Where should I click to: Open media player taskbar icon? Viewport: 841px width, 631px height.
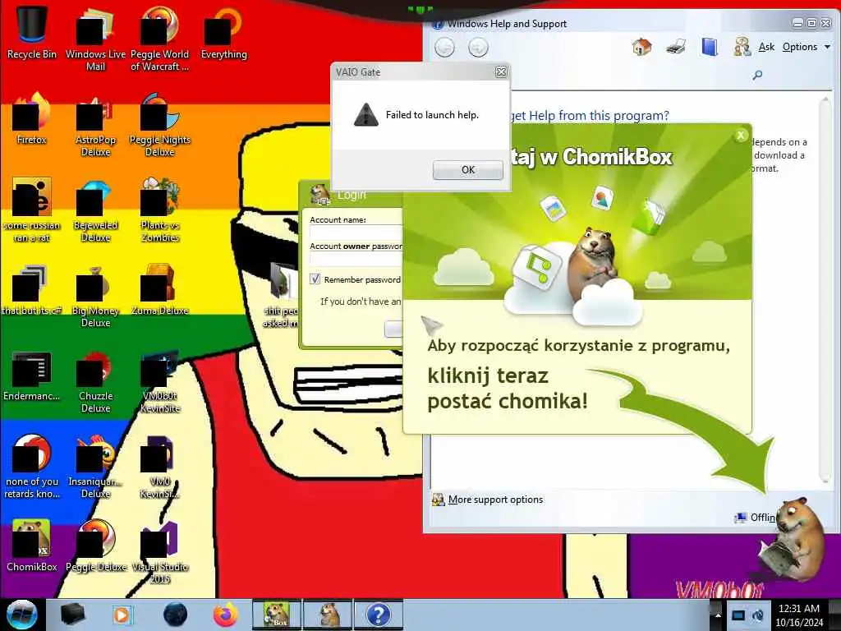click(122, 615)
